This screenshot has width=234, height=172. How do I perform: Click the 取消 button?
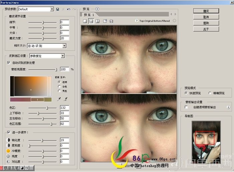[x=206, y=17]
